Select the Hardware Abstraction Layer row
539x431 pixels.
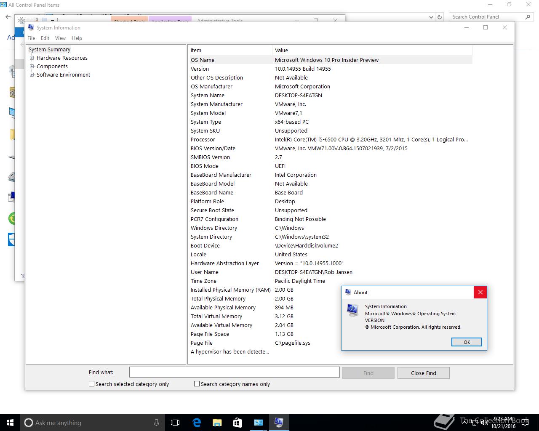click(331, 263)
